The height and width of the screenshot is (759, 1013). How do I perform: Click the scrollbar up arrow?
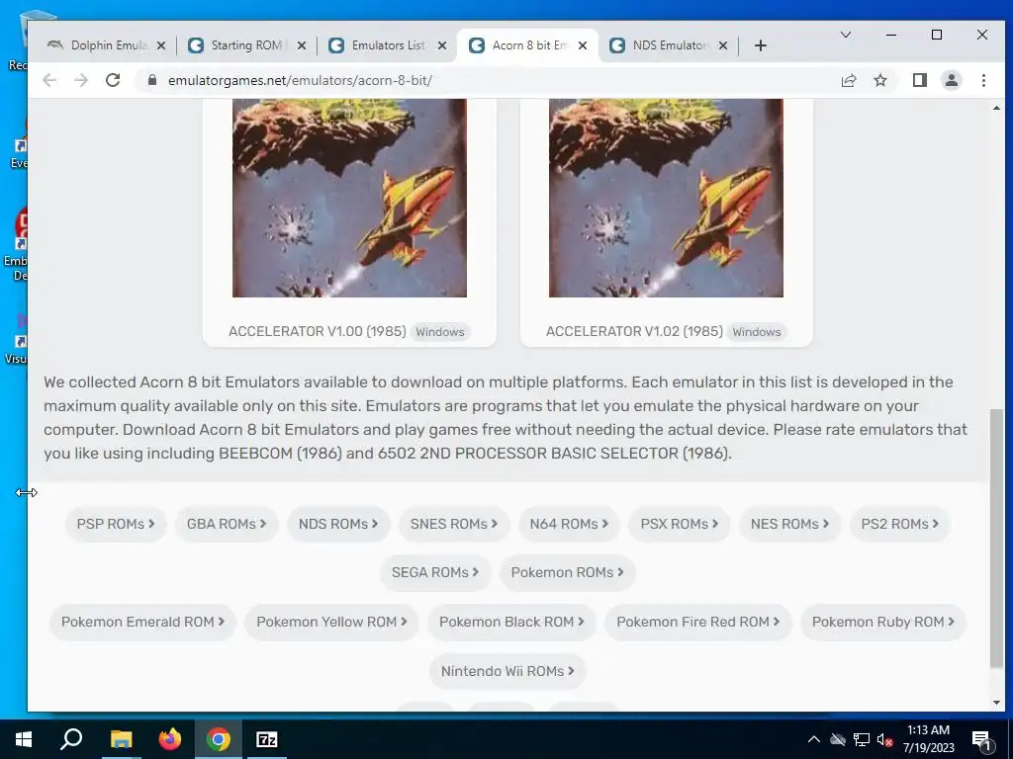pos(997,108)
